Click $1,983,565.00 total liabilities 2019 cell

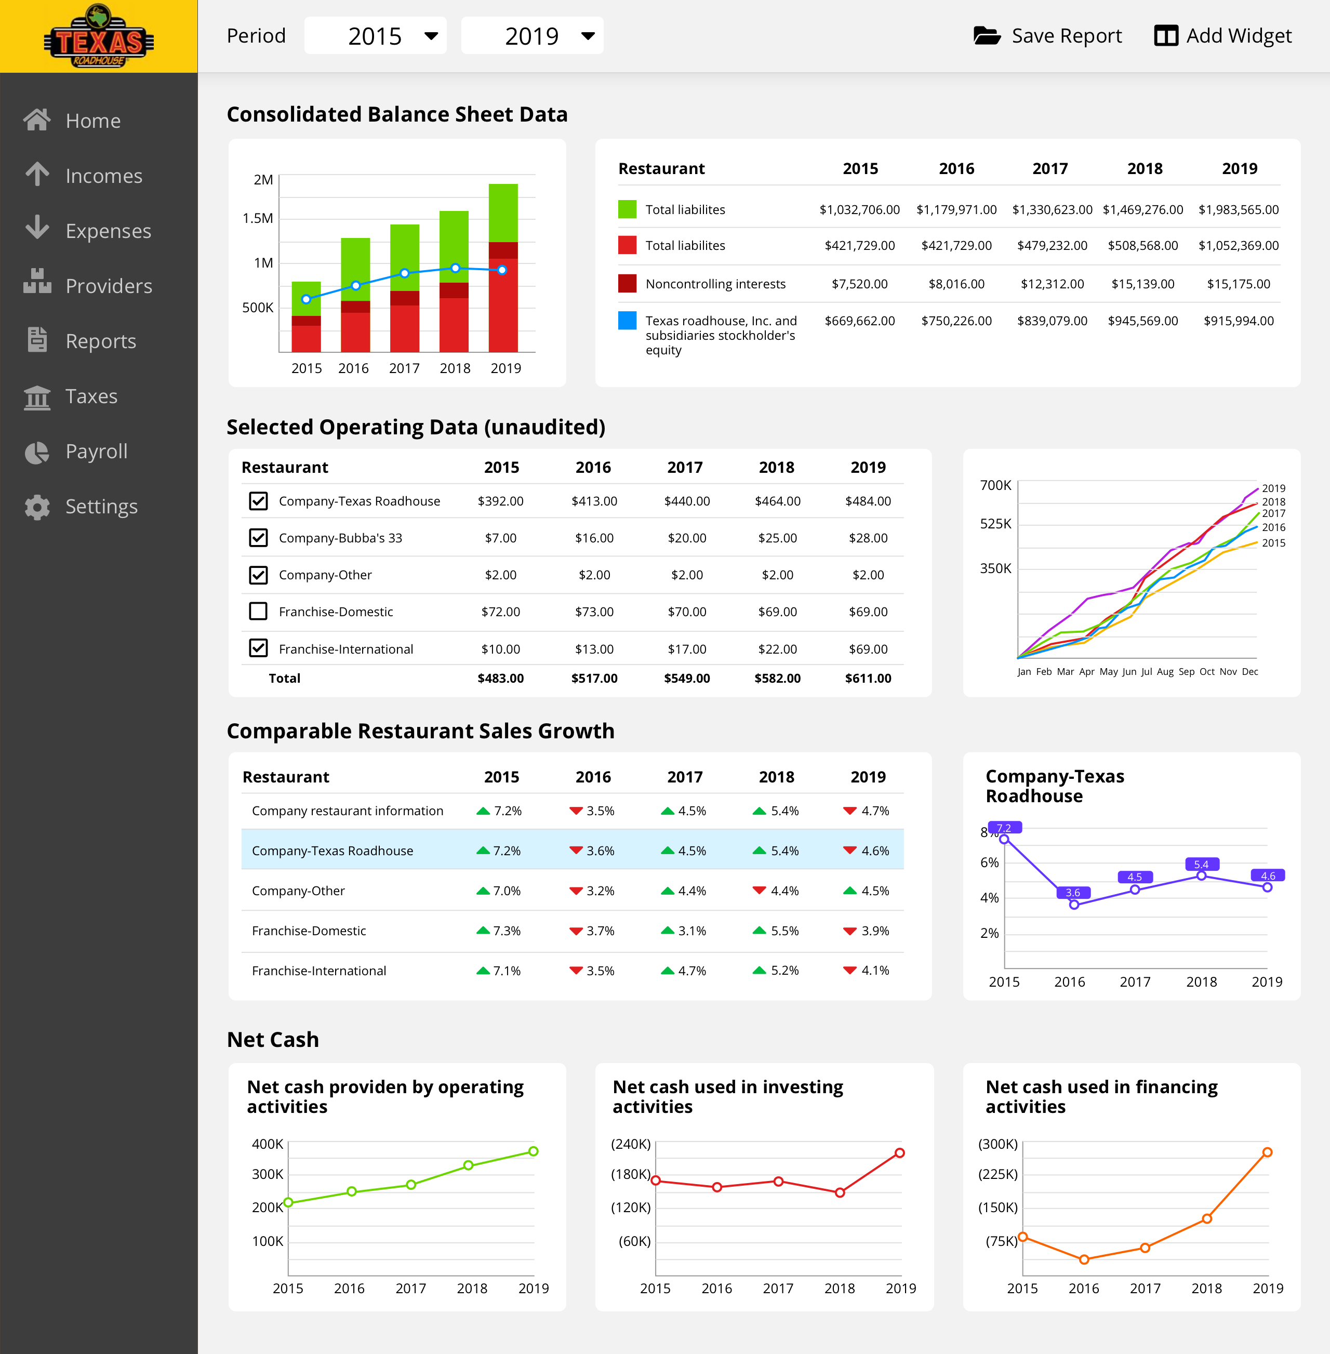click(x=1239, y=209)
